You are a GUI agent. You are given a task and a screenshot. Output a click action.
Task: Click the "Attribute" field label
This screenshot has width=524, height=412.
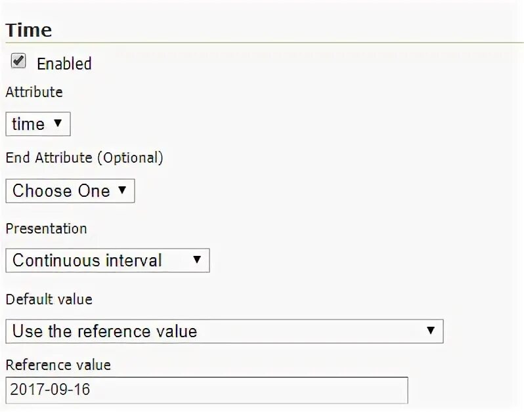pyautogui.click(x=34, y=93)
